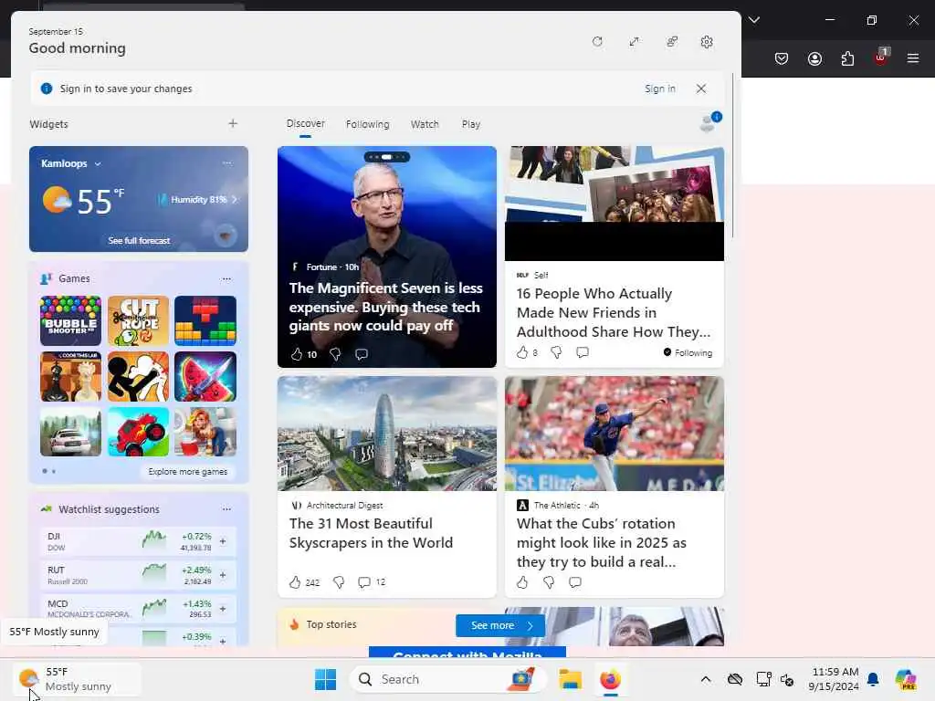935x701 pixels.
Task: Like the Skyscrapers article
Action: pyautogui.click(x=295, y=581)
